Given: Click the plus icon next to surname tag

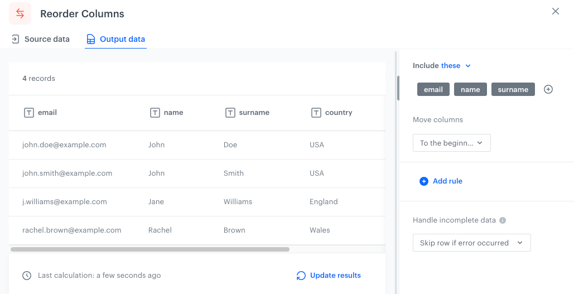Looking at the screenshot, I should tap(548, 89).
